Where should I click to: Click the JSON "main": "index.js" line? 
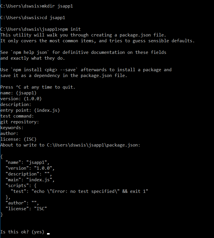coord(30,180)
